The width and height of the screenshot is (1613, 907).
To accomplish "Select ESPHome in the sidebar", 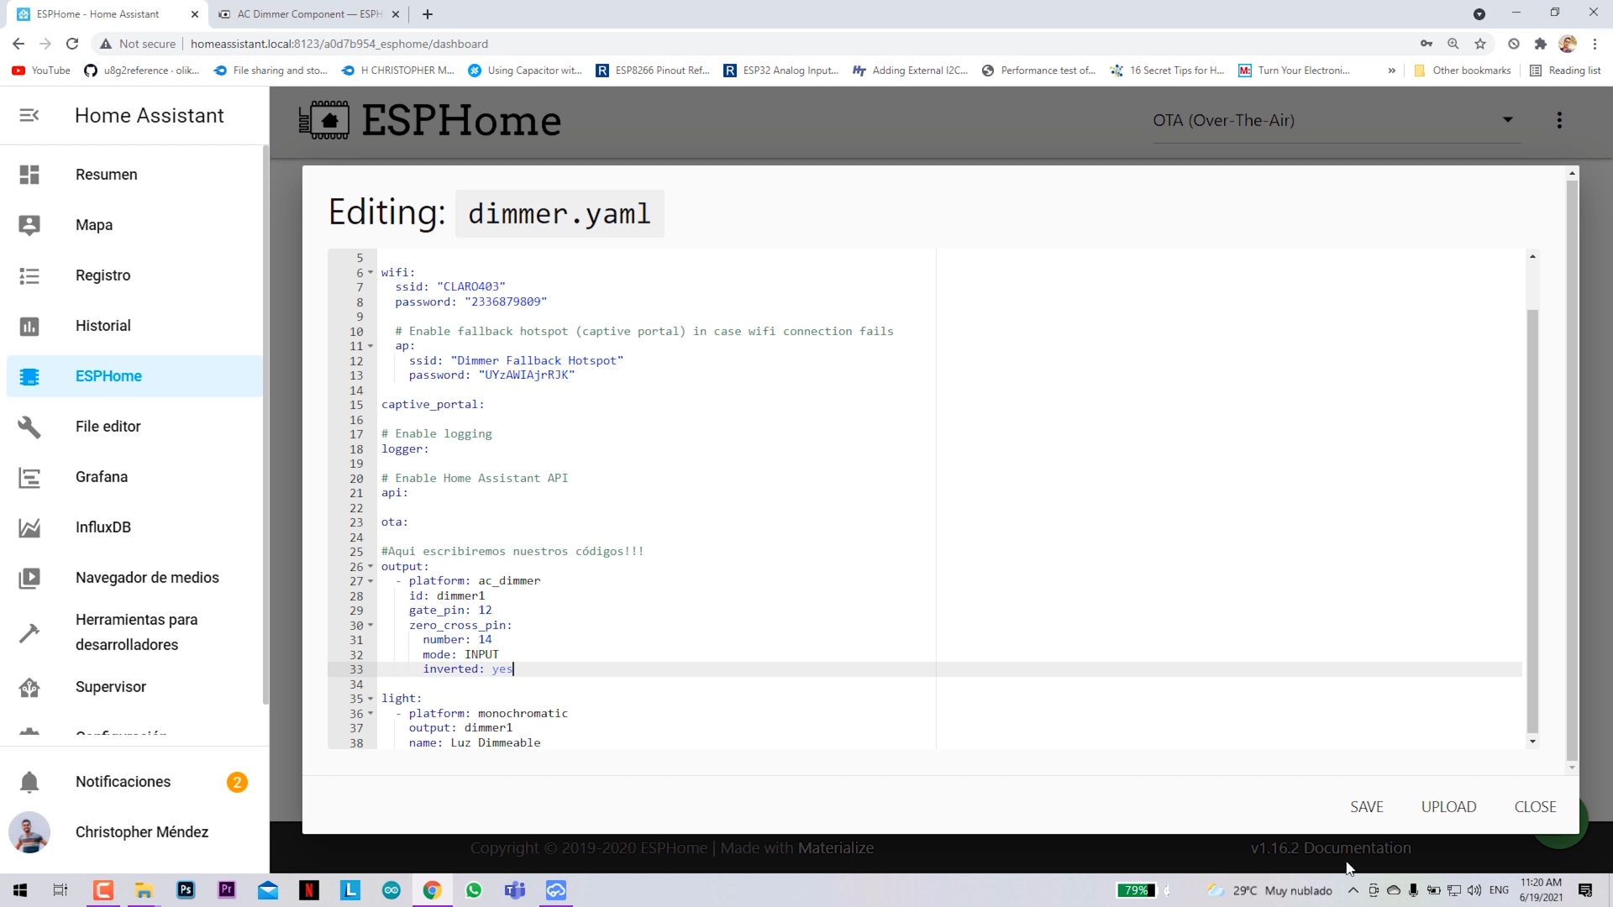I will (134, 376).
